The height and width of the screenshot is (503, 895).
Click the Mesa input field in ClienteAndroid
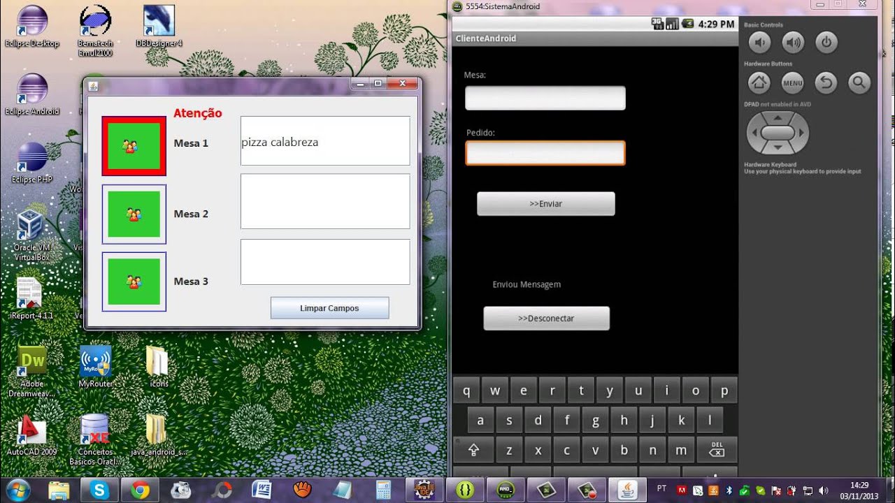click(x=545, y=98)
